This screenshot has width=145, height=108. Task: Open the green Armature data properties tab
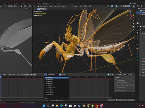click(x=137, y=57)
